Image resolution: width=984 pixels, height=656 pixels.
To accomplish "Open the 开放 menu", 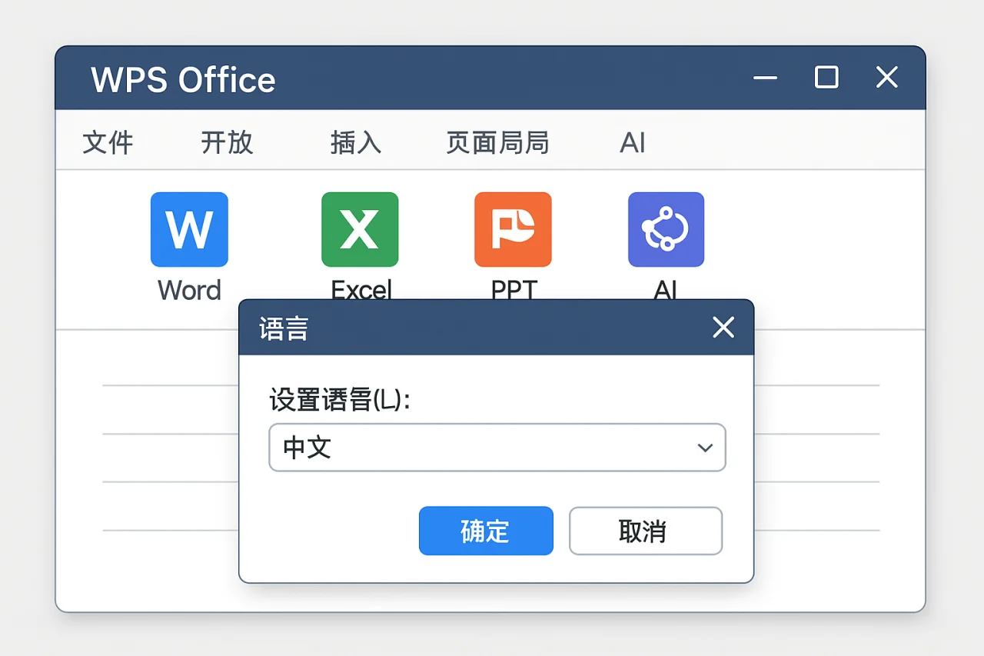I will tap(227, 142).
